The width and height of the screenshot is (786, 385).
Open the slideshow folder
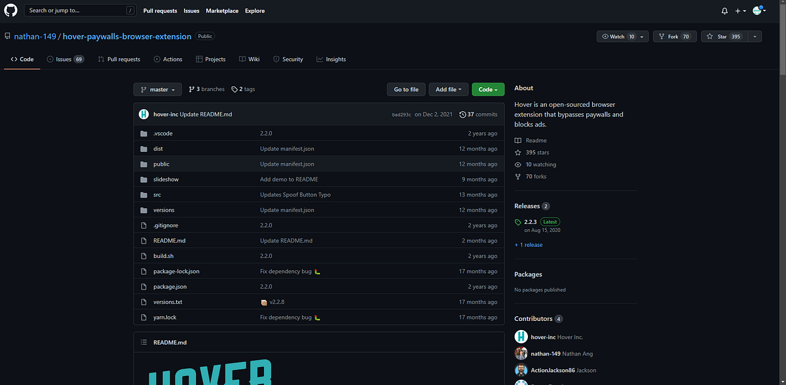tap(166, 179)
